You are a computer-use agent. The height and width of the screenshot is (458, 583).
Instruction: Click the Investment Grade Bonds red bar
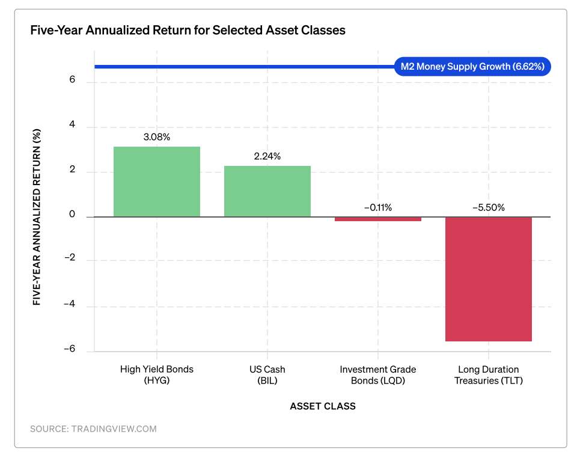click(378, 219)
